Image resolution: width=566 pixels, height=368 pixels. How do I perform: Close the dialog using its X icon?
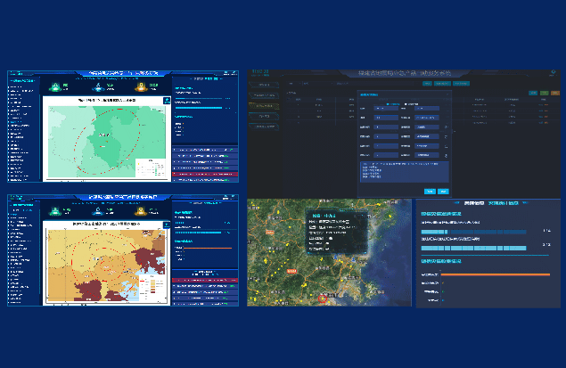(447, 94)
